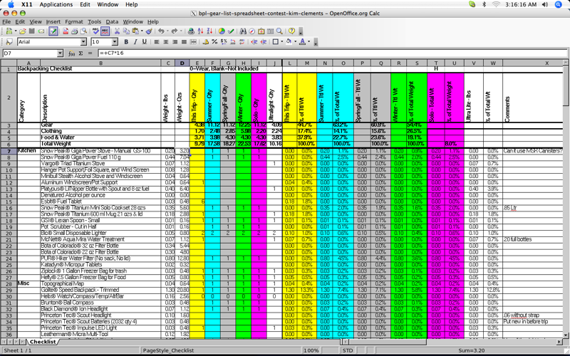Screen dimensions: 570x356
Task: Open the font size dropdown showing 10
Action: tap(115, 42)
